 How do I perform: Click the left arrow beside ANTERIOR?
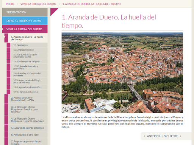point(144,136)
